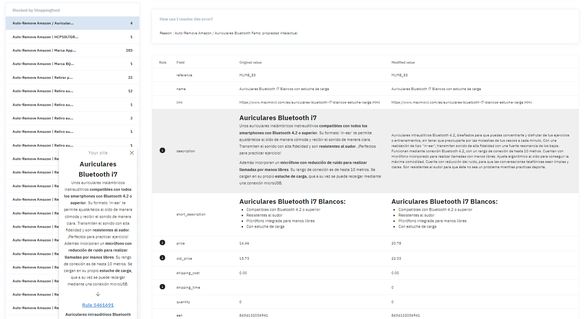Click the Reason text about propiedad intelectual
The width and height of the screenshot is (588, 319).
pyautogui.click(x=229, y=33)
